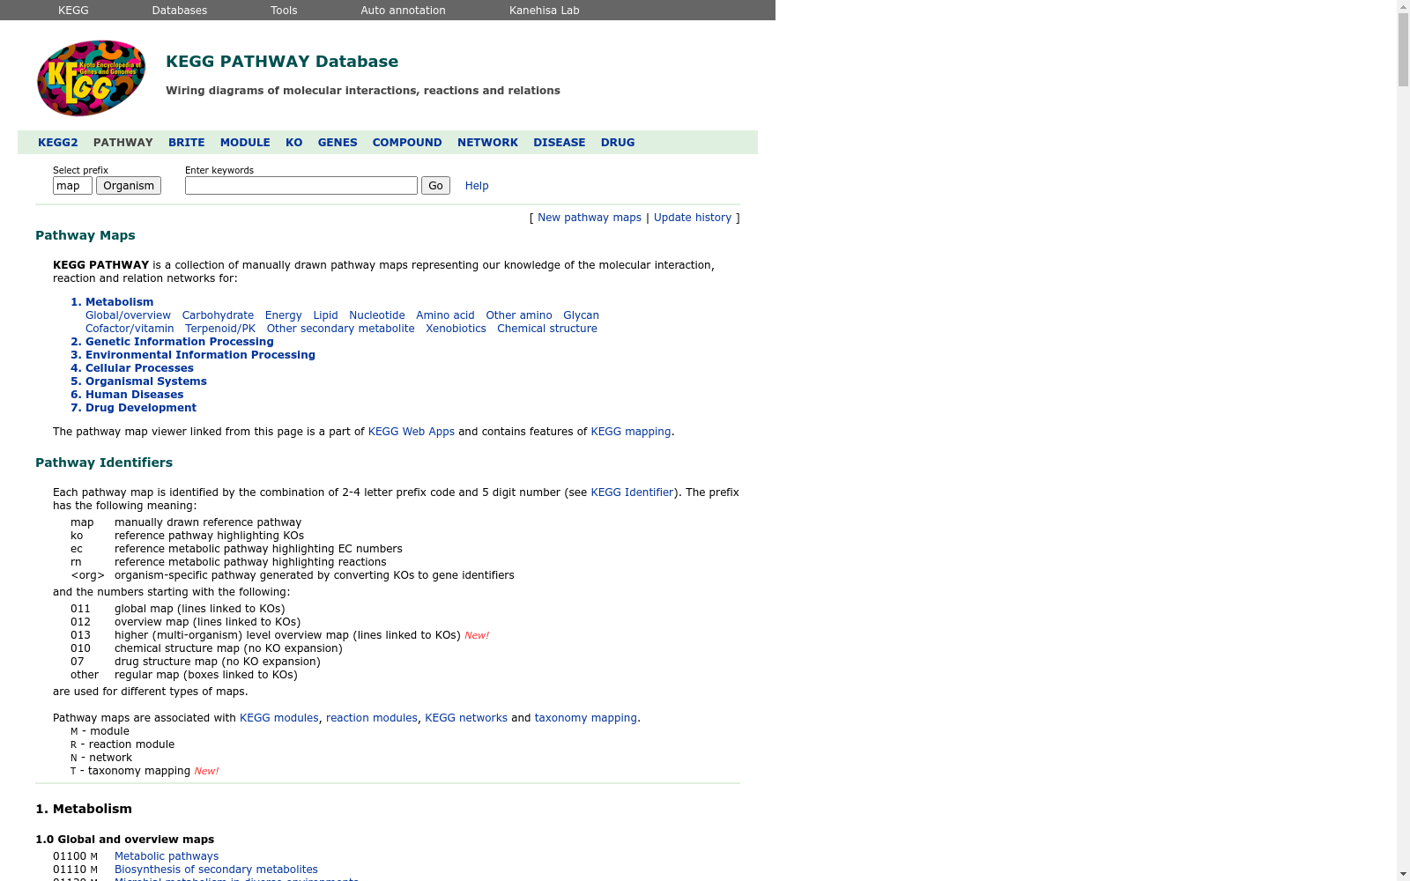This screenshot has width=1410, height=881.
Task: Click the Go button
Action: 435,186
